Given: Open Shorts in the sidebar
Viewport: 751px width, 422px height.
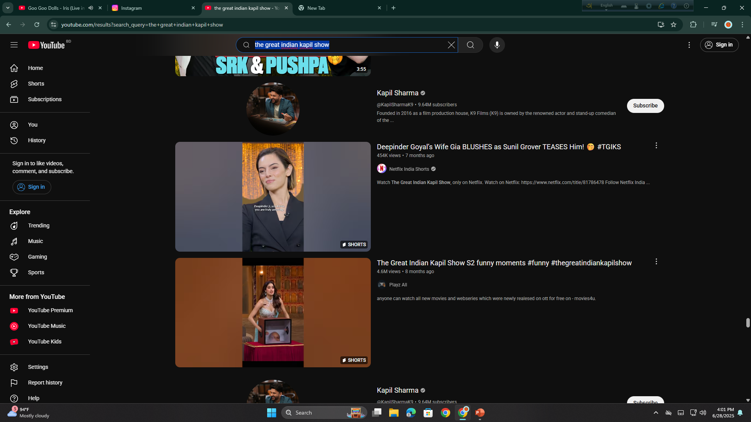Looking at the screenshot, I should coord(45,84).
